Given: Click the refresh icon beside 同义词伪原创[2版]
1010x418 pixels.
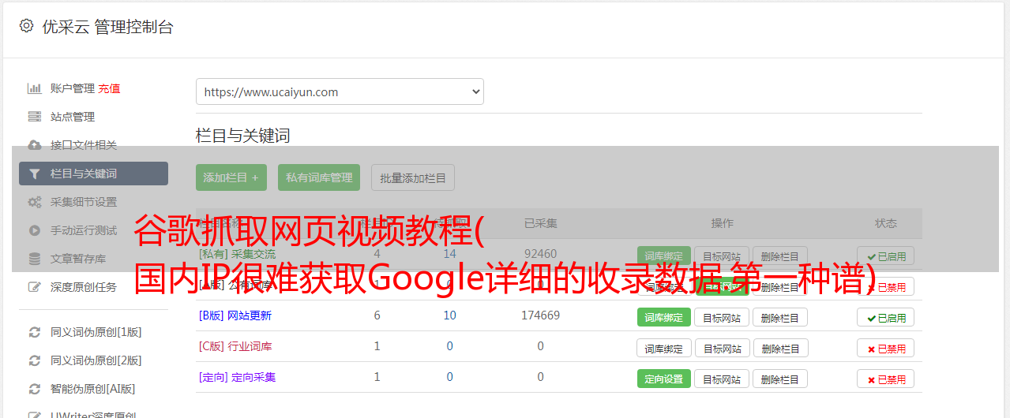Looking at the screenshot, I should point(35,360).
